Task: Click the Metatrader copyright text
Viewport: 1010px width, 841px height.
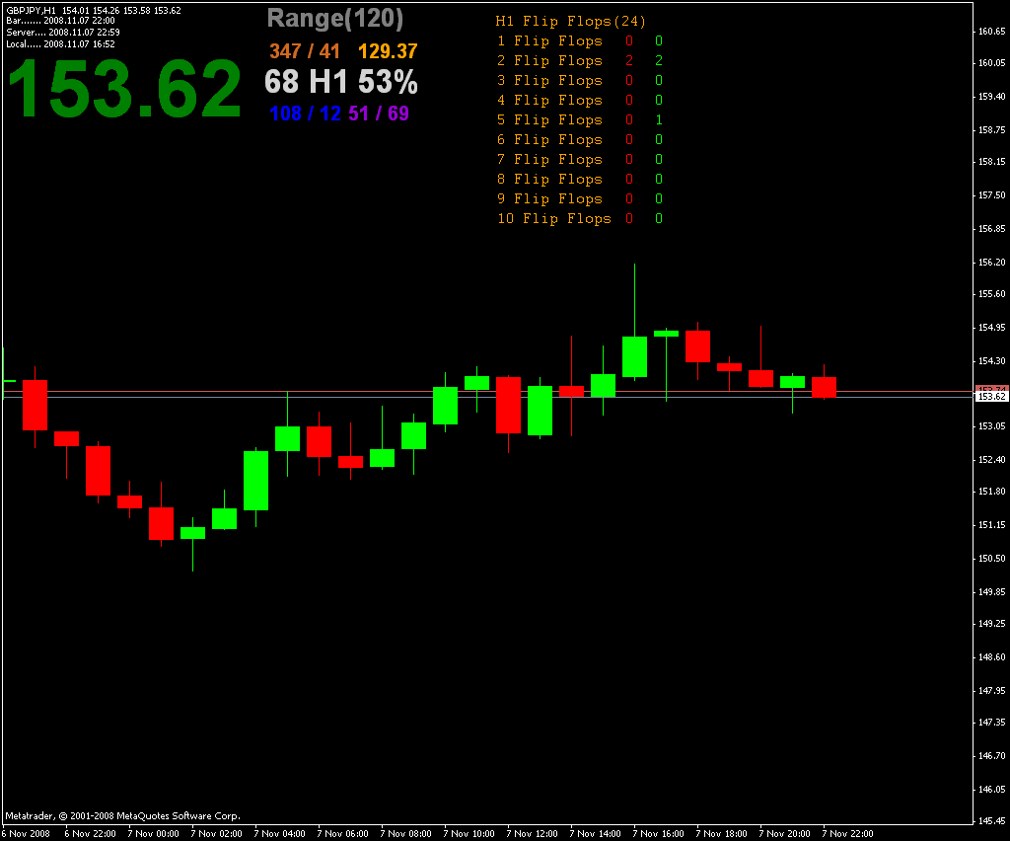Action: pyautogui.click(x=122, y=816)
